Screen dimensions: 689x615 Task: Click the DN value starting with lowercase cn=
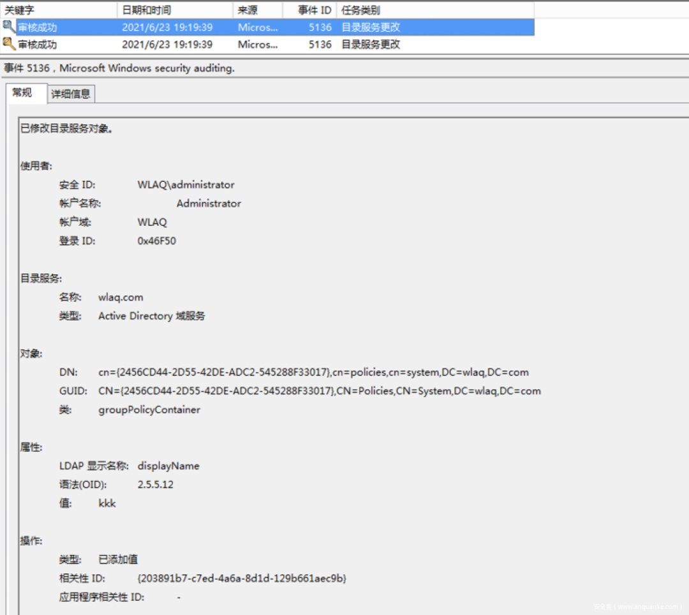[x=313, y=372]
